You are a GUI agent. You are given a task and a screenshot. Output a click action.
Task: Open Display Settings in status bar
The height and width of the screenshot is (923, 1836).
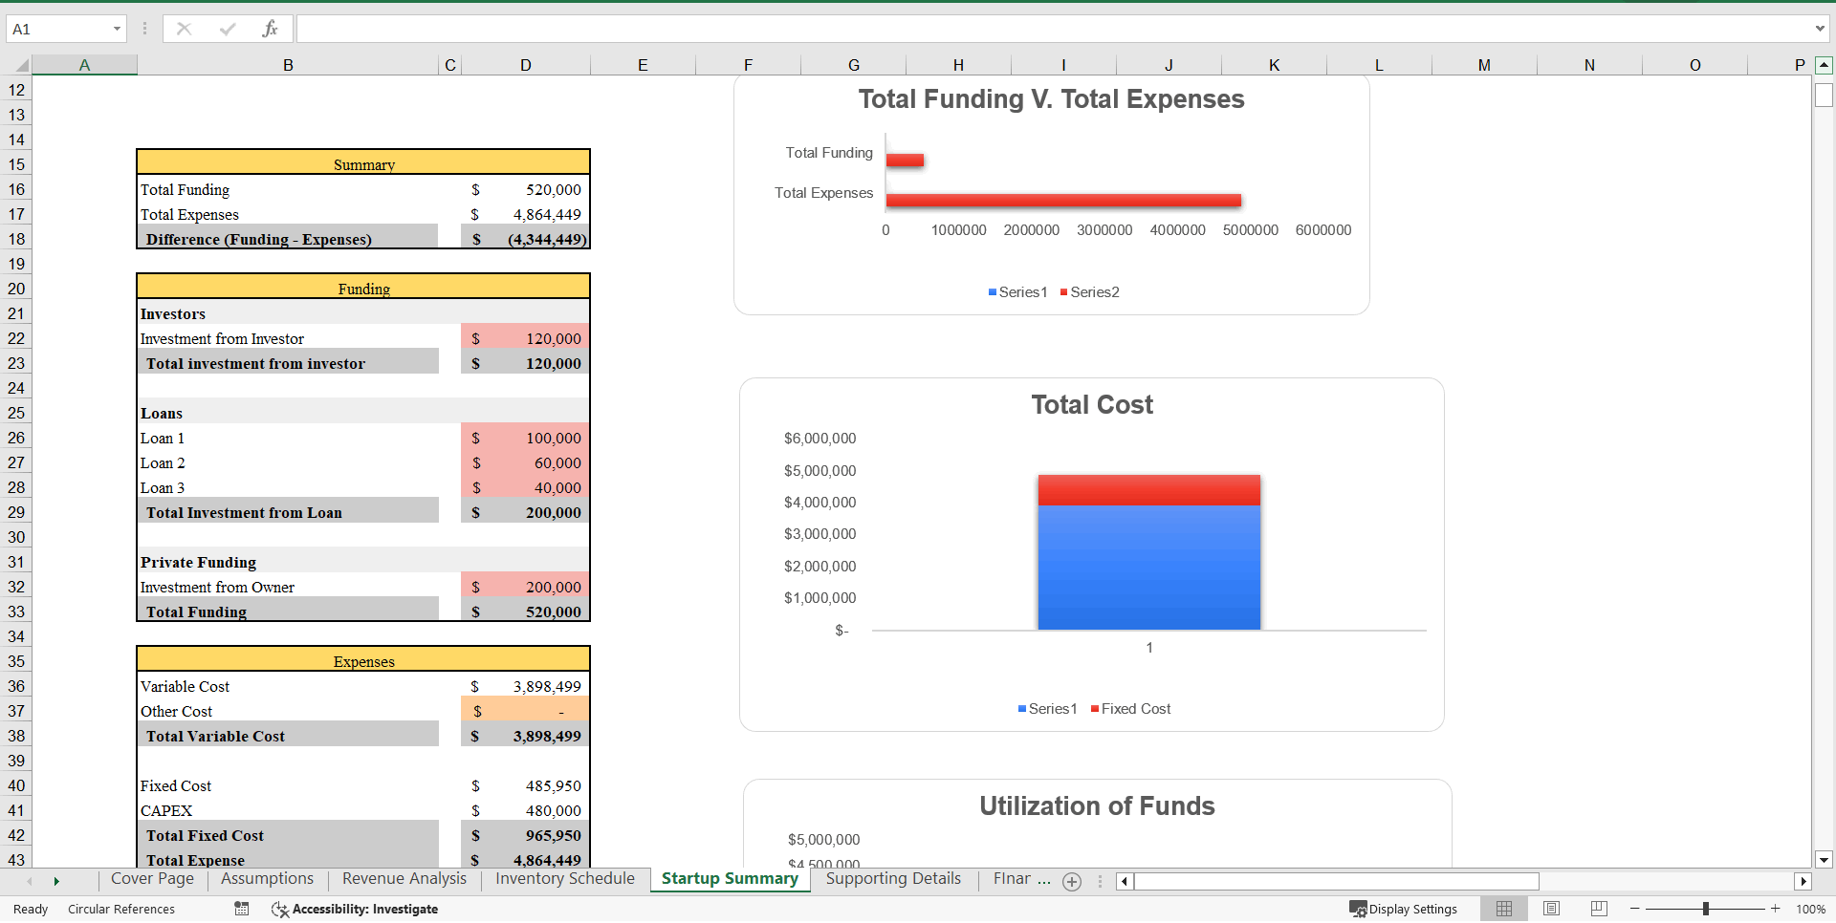tap(1403, 909)
